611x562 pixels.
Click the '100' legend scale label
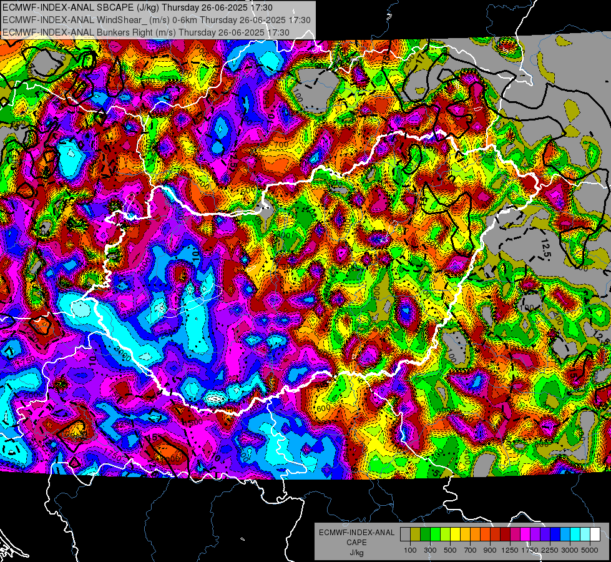[410, 550]
